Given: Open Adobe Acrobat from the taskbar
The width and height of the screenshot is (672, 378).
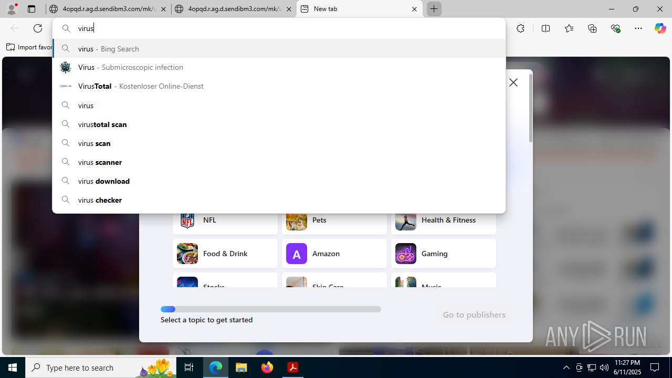Looking at the screenshot, I should point(293,367).
